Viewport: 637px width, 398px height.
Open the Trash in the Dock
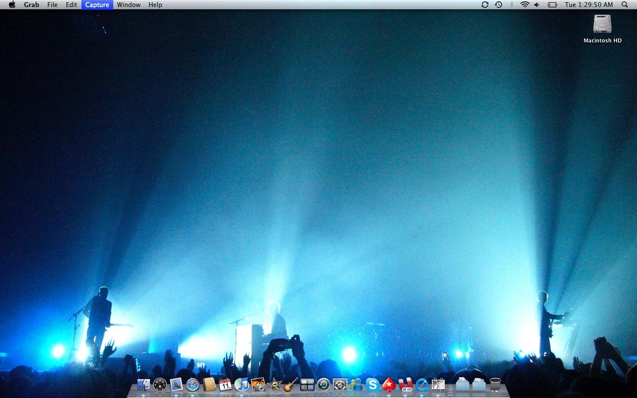click(x=495, y=385)
